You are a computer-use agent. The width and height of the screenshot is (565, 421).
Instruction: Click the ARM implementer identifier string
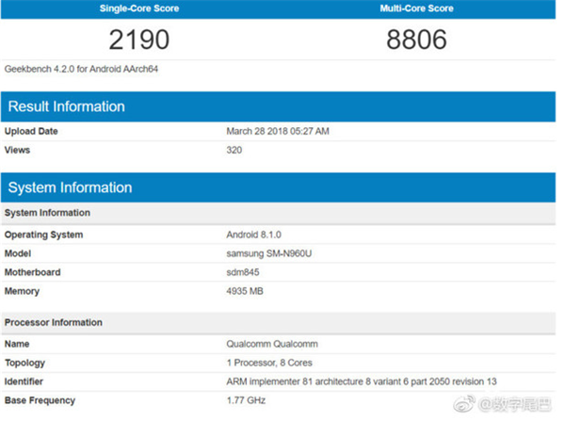point(362,381)
